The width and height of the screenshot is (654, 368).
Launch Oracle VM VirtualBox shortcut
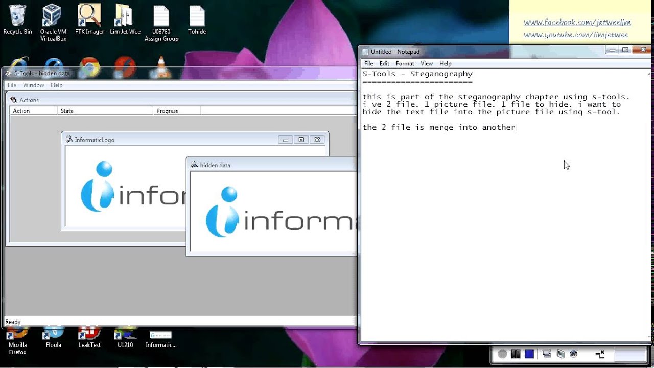point(53,22)
